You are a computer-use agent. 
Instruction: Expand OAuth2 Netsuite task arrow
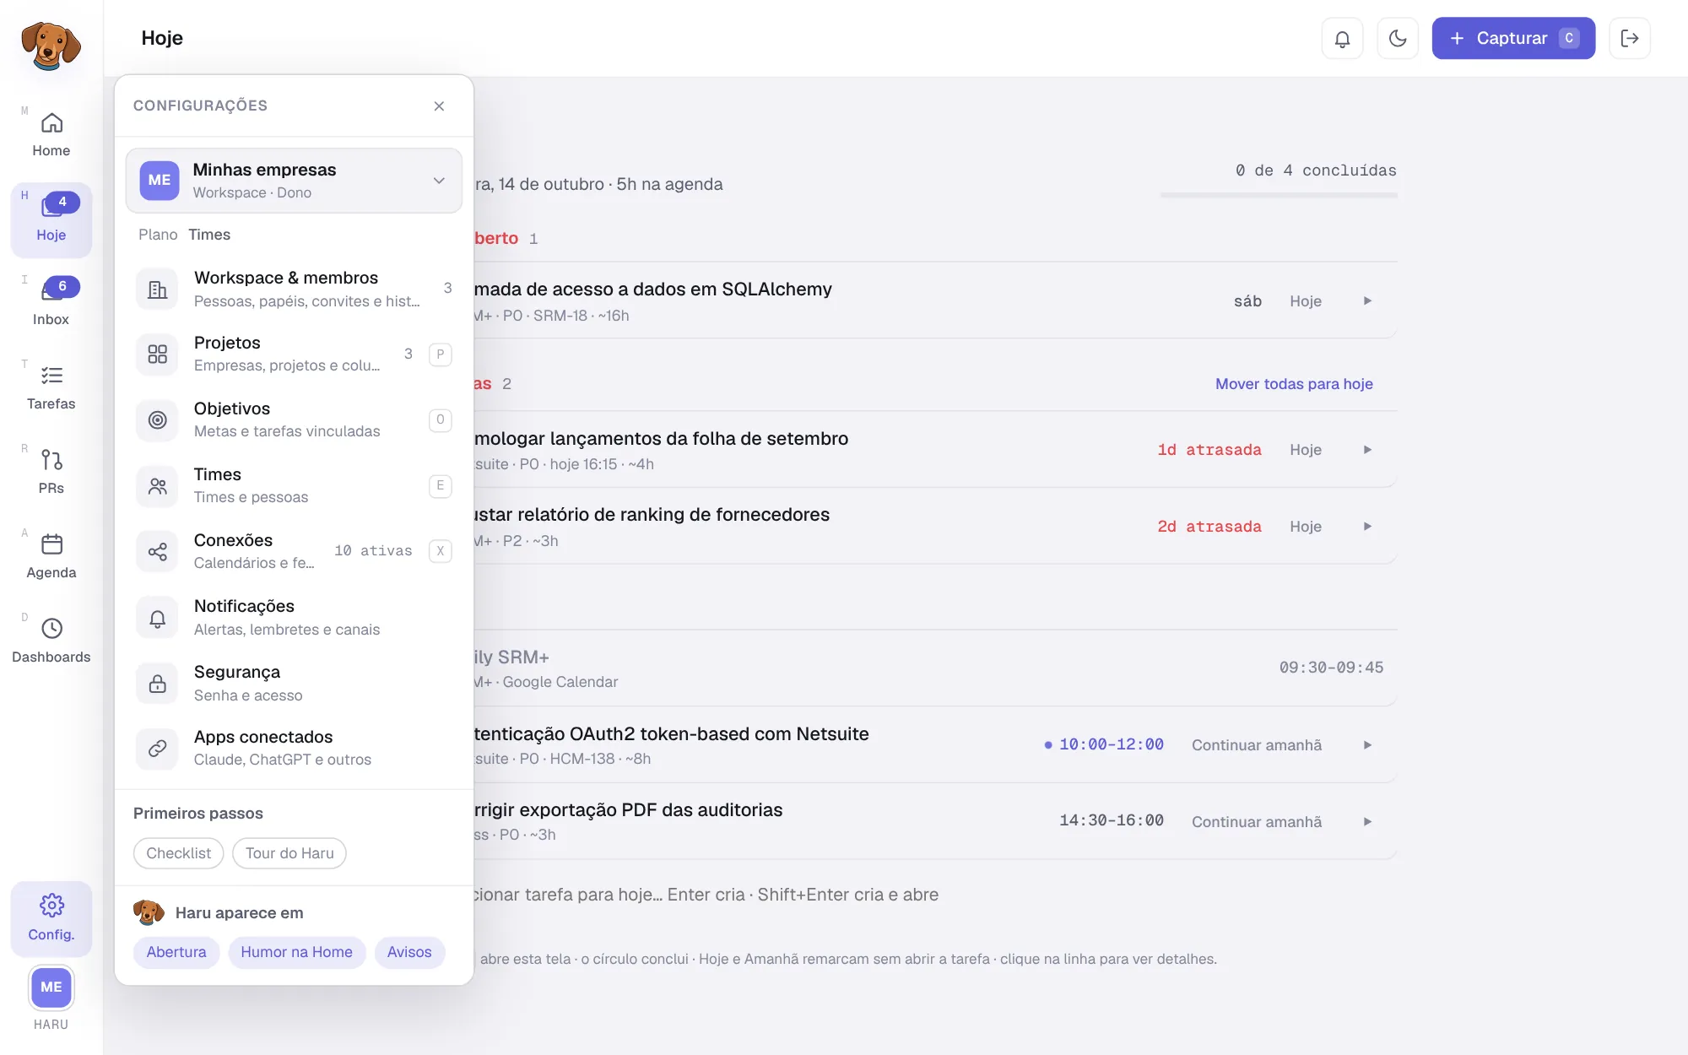point(1367,745)
